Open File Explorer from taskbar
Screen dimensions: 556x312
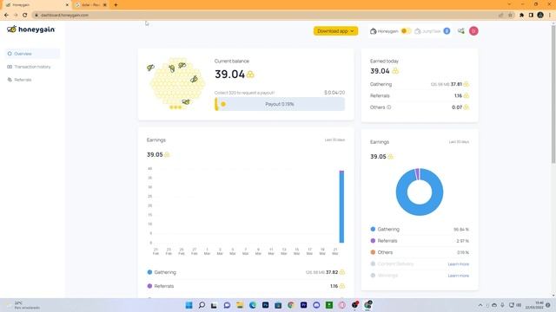240,305
